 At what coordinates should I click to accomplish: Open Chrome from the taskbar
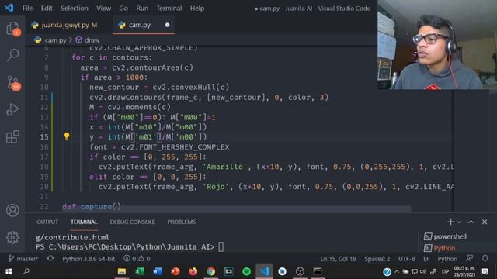pyautogui.click(x=210, y=271)
